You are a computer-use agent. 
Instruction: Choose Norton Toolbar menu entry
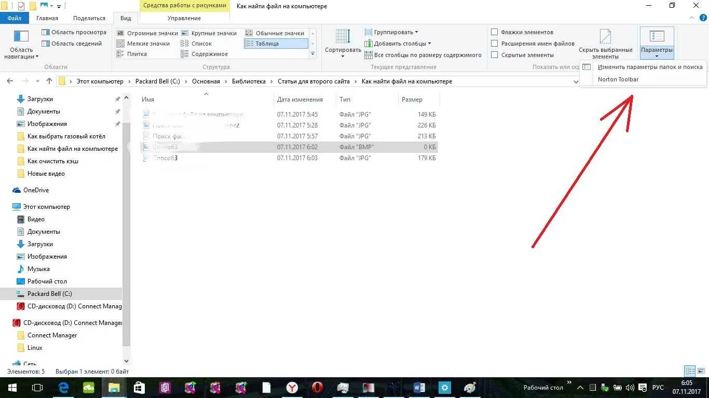click(644, 79)
